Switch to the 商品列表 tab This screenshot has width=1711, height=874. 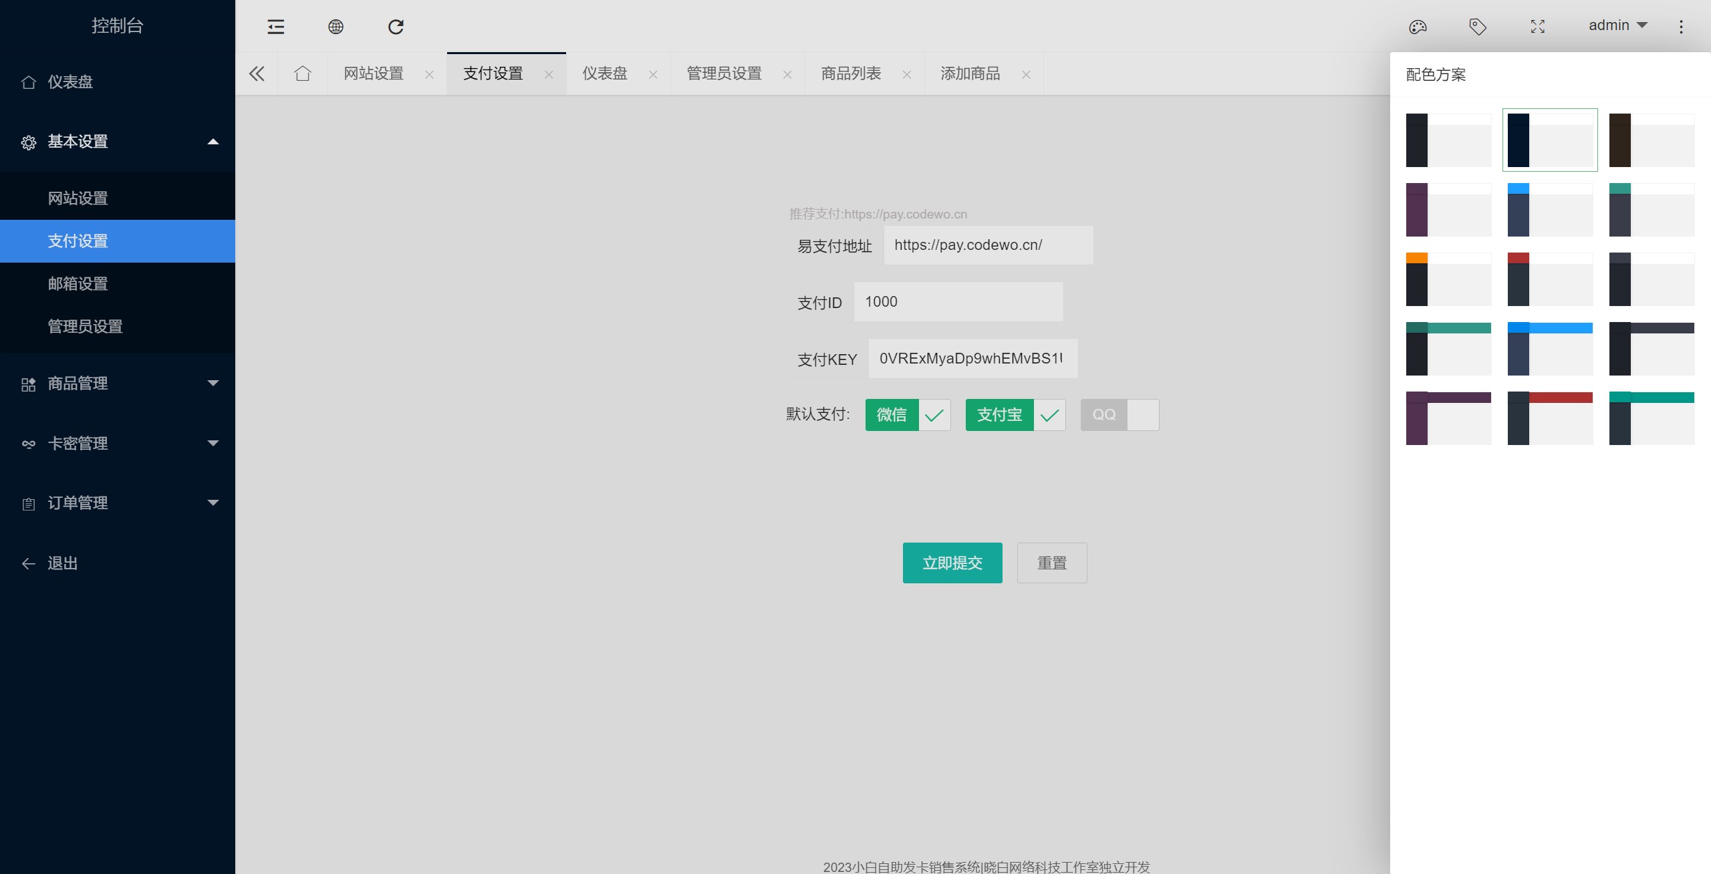pos(851,74)
